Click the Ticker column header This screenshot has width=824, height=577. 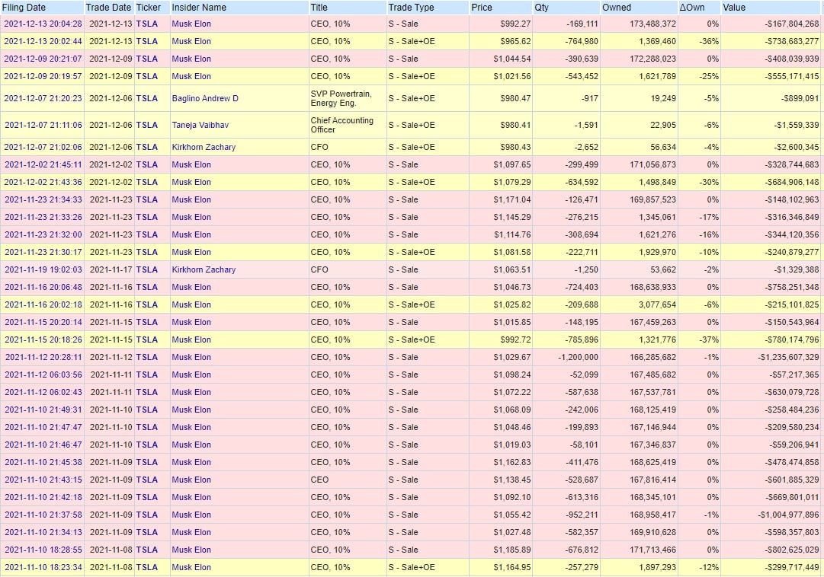[x=148, y=8]
